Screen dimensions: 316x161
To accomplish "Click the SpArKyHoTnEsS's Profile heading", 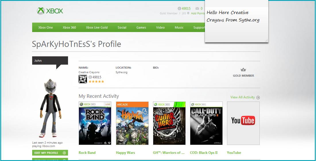I will tap(77, 44).
